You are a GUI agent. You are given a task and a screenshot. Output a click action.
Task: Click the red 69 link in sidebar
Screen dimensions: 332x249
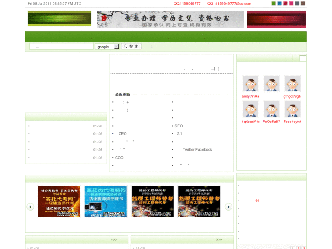pos(257,201)
